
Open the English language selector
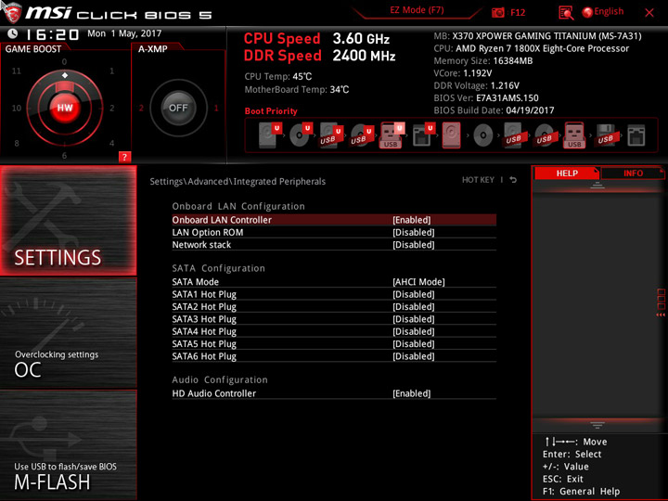point(603,12)
